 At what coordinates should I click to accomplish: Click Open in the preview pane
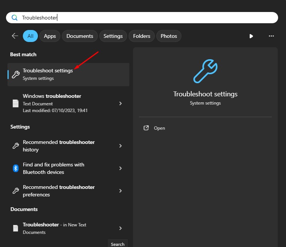point(159,128)
